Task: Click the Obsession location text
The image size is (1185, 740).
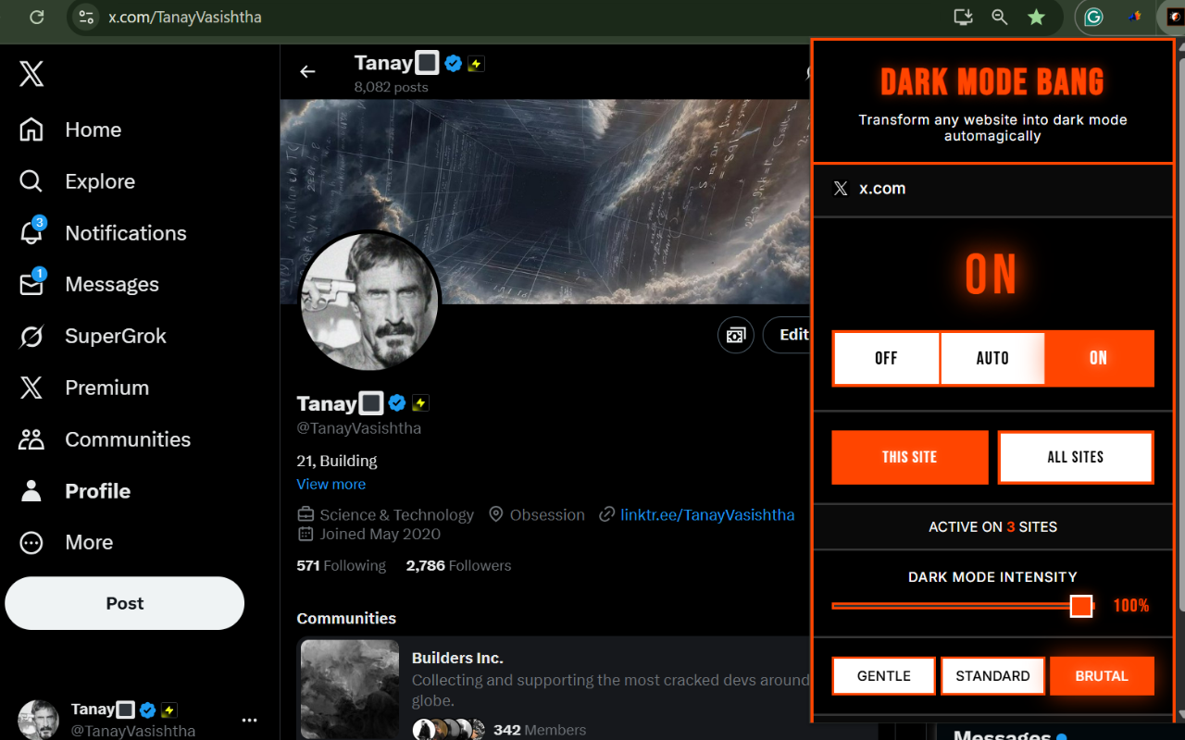Action: pyautogui.click(x=547, y=514)
